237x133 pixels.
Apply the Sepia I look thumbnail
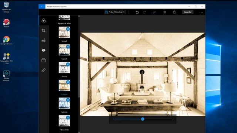point(64,32)
